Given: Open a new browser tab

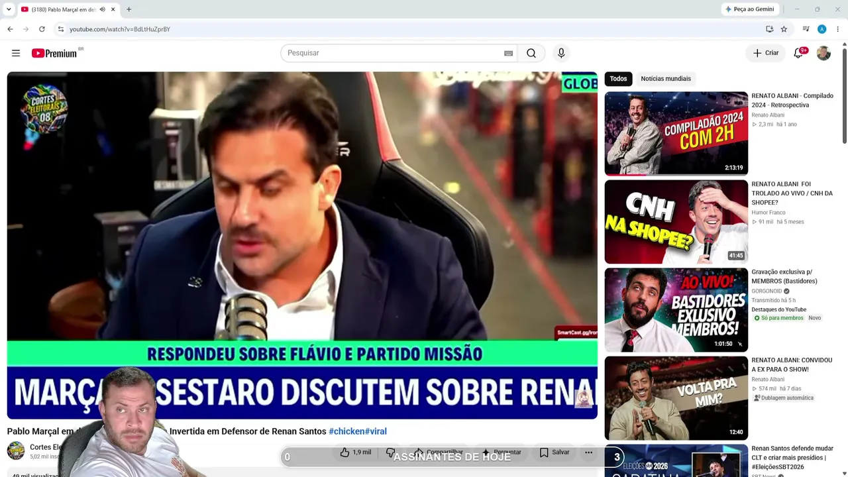Looking at the screenshot, I should click(129, 9).
